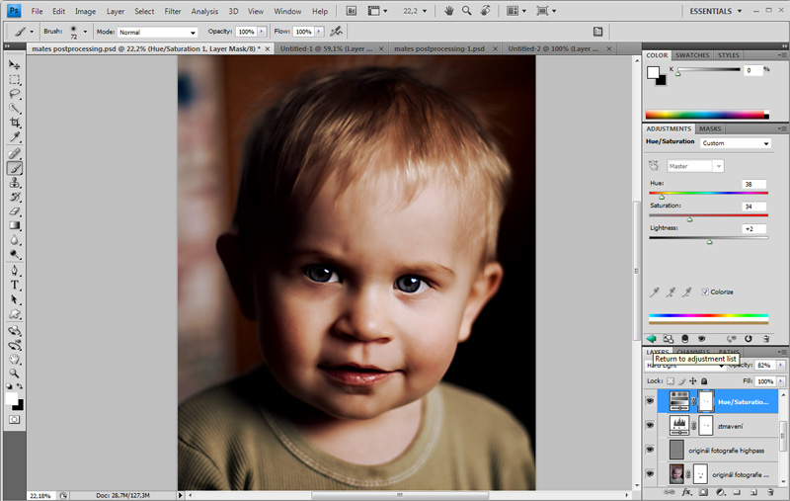This screenshot has width=790, height=501.
Task: Click the Return to adjustment list arrow
Action: pyautogui.click(x=651, y=339)
